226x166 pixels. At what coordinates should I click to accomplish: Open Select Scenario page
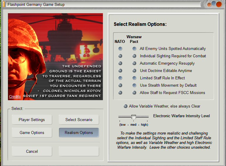point(79,120)
